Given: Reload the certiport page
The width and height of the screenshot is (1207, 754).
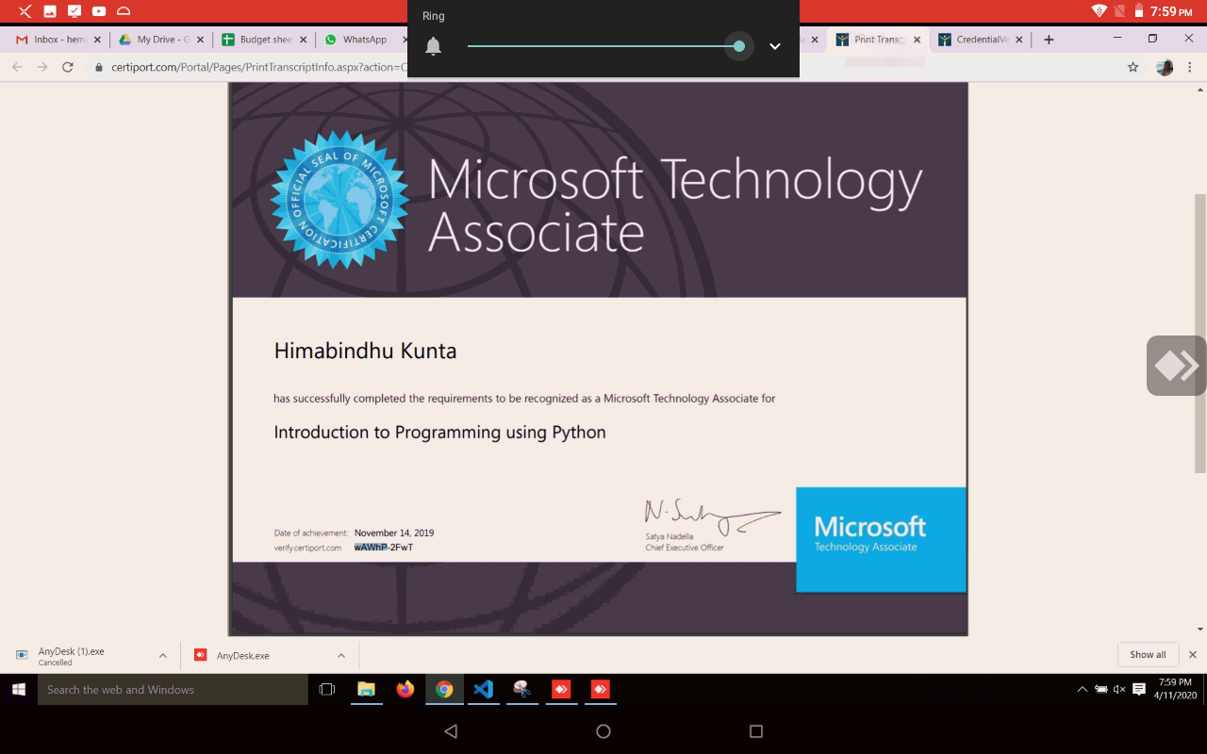Looking at the screenshot, I should click(68, 67).
